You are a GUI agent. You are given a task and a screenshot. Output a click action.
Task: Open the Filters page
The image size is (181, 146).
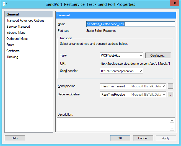coord(10,45)
